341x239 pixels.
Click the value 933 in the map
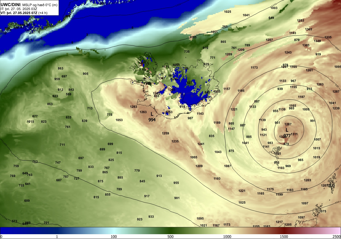pyautogui.click(x=151, y=217)
